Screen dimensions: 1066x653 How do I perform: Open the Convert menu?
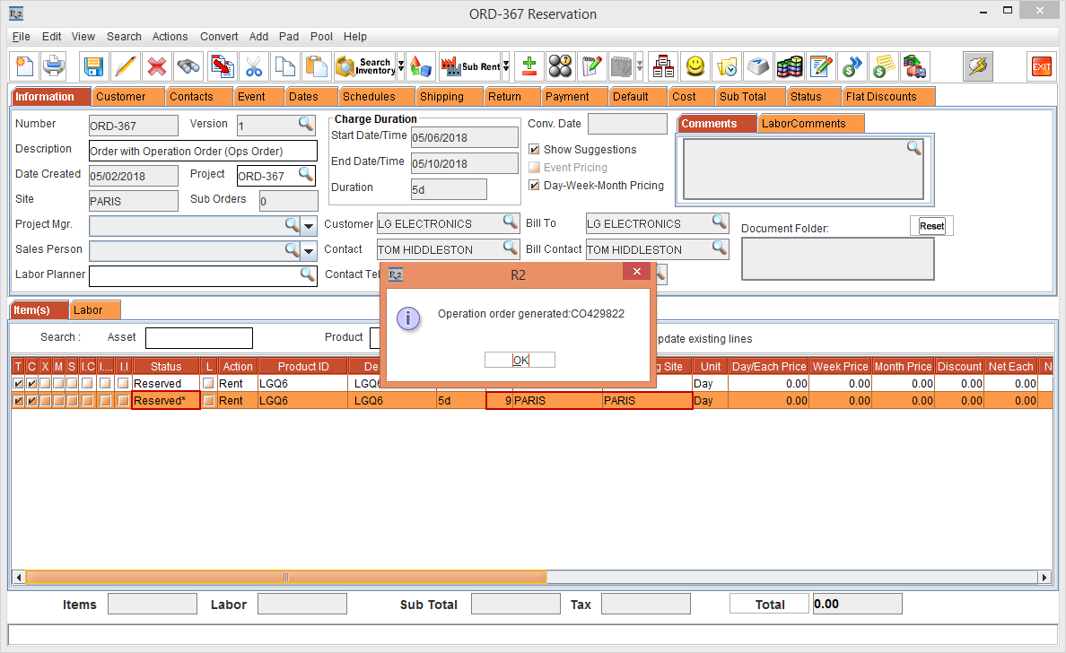219,37
